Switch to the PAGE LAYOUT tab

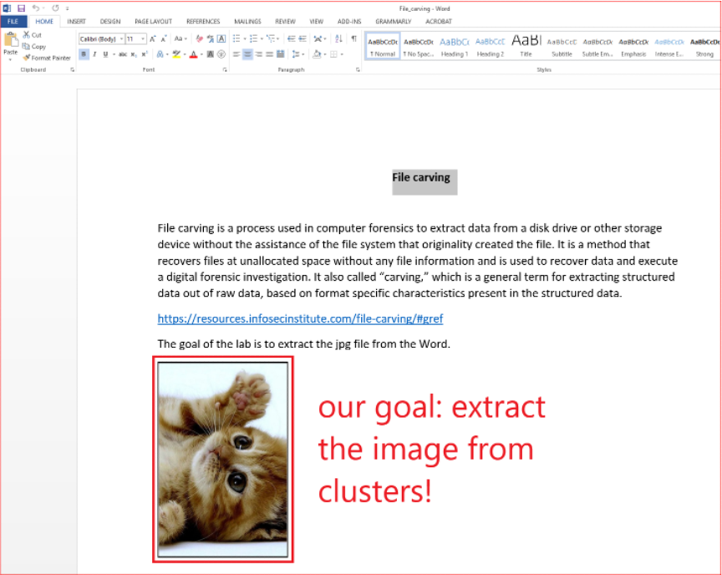[x=153, y=21]
